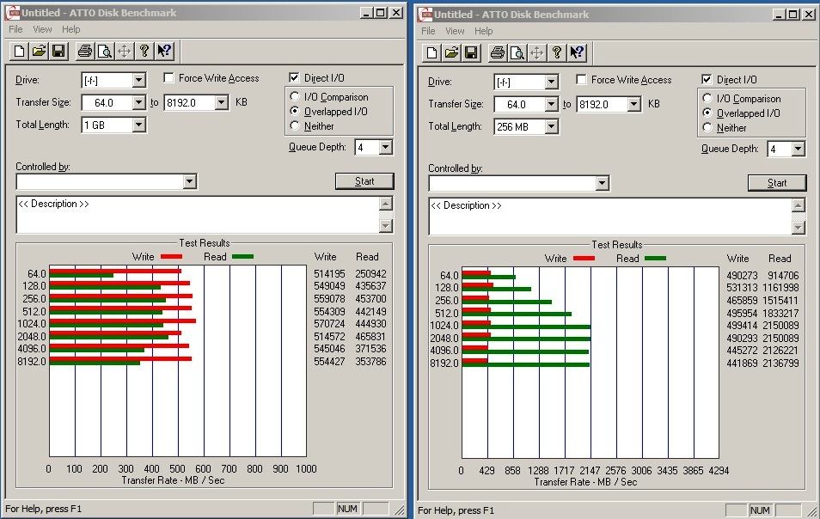Open Help menu in right window

(484, 31)
